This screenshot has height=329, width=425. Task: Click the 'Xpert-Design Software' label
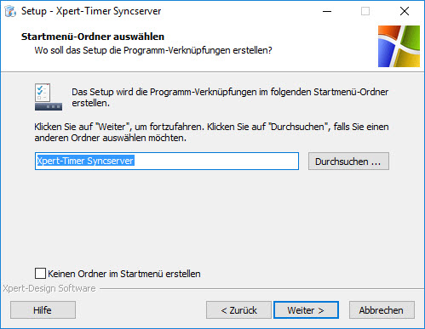tap(49, 288)
